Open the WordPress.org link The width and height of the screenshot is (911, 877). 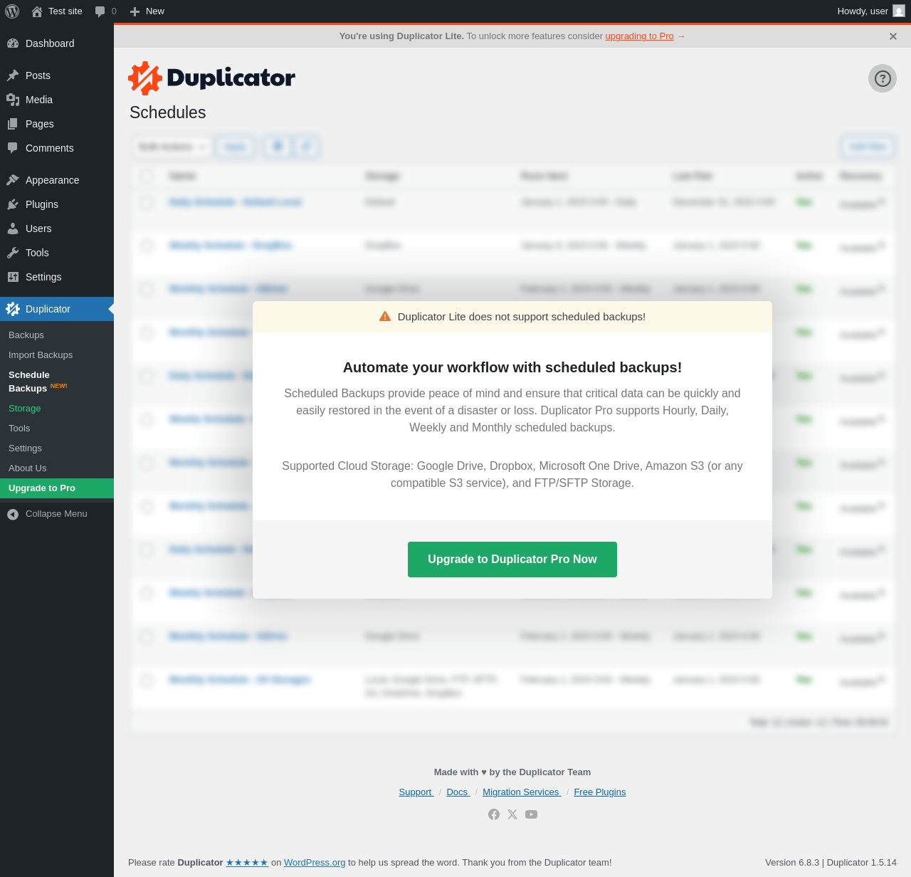315,863
